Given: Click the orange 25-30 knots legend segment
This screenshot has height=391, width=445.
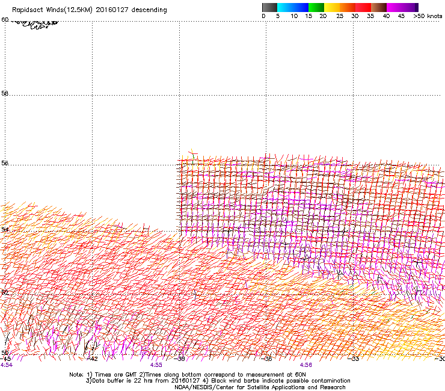Looking at the screenshot, I should tap(348, 7).
